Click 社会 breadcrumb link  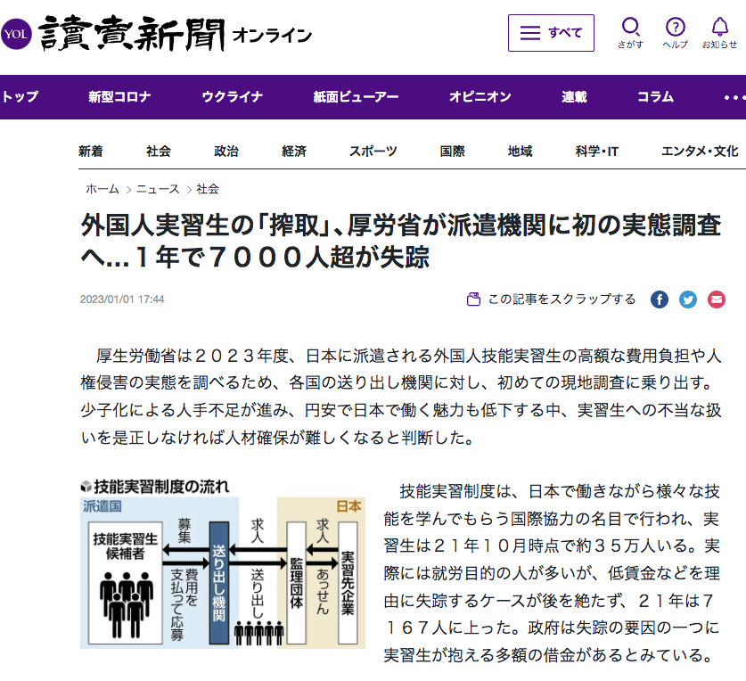click(x=208, y=189)
